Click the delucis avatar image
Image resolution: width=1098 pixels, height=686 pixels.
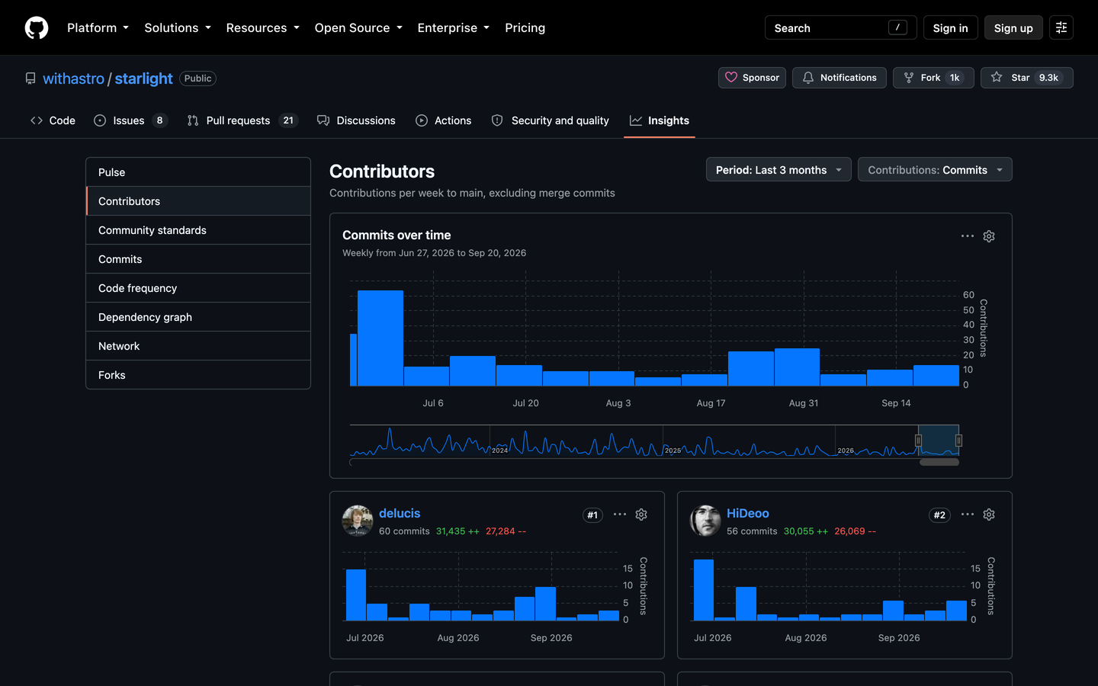358,521
